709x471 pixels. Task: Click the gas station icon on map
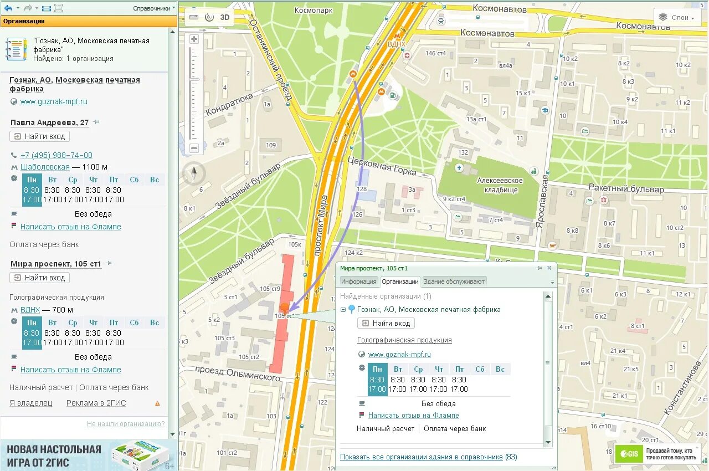(393, 95)
